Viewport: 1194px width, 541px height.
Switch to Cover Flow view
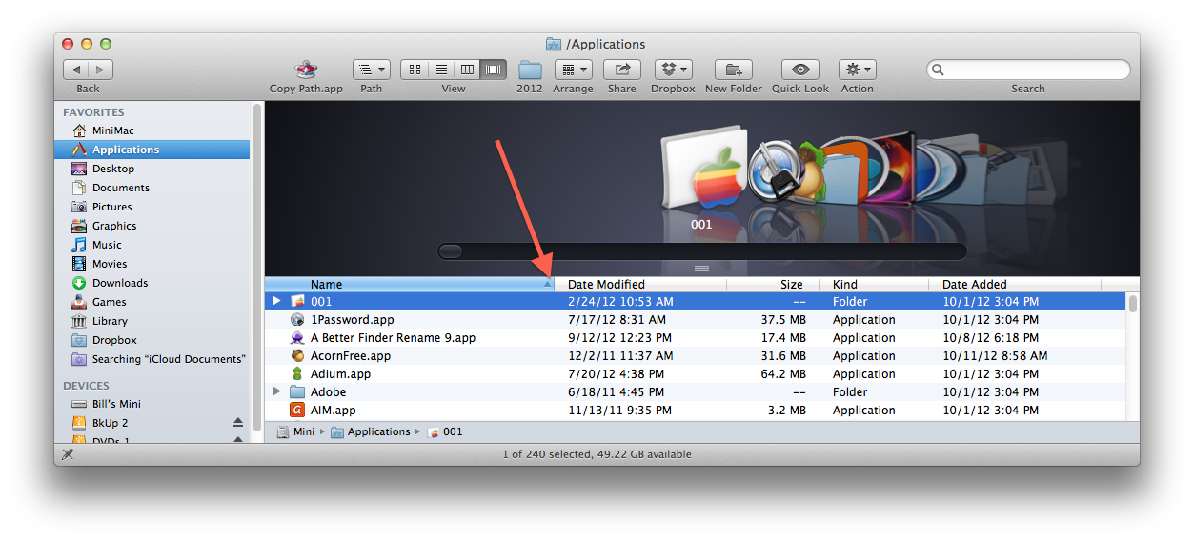pos(494,70)
